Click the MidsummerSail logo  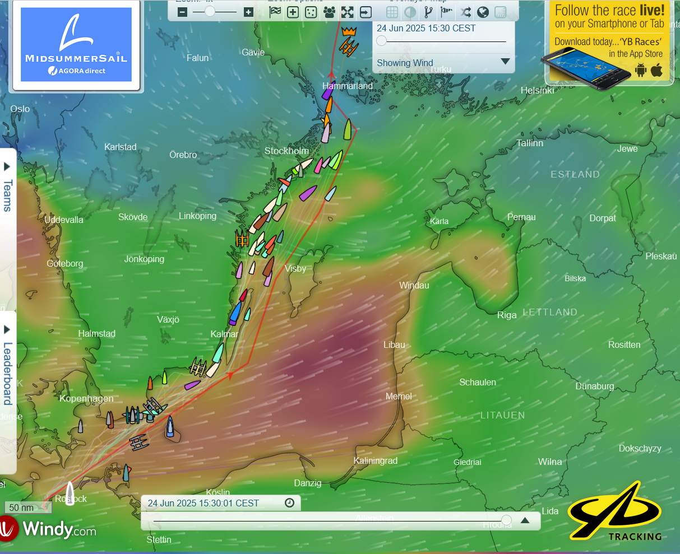click(x=76, y=45)
